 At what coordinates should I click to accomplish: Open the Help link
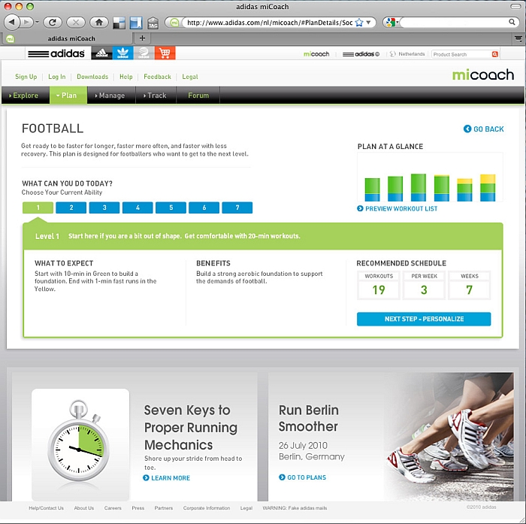(125, 77)
